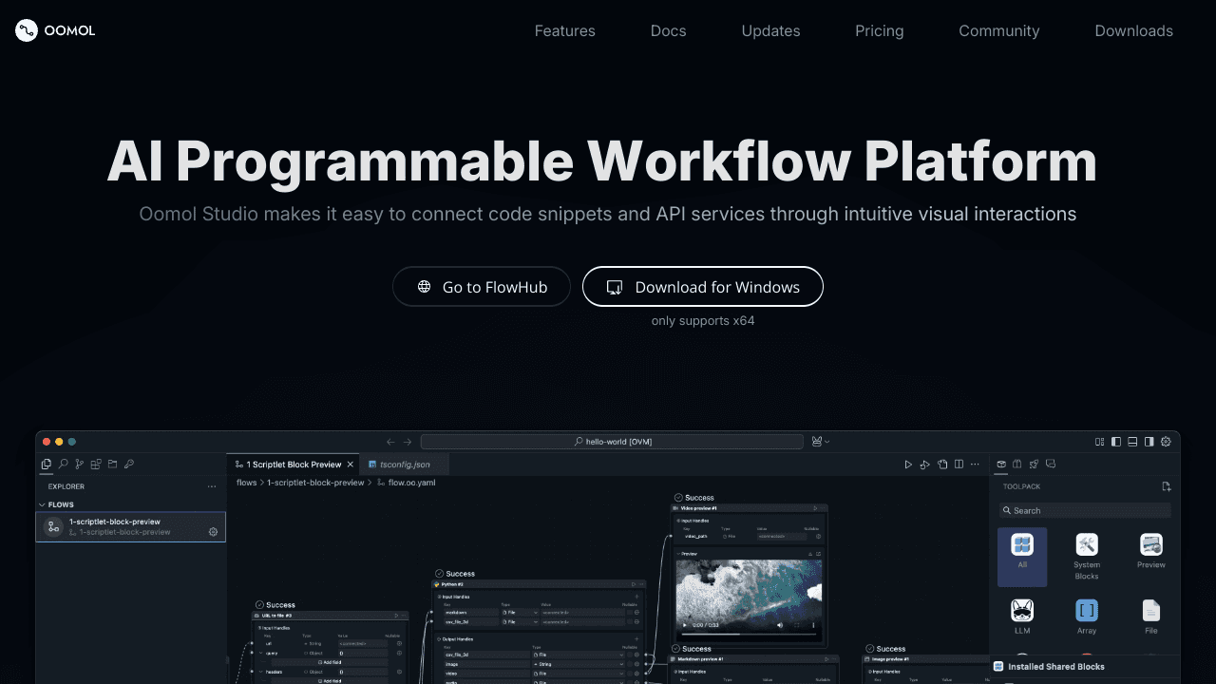
Task: Open the Pricing nav item
Action: click(879, 30)
